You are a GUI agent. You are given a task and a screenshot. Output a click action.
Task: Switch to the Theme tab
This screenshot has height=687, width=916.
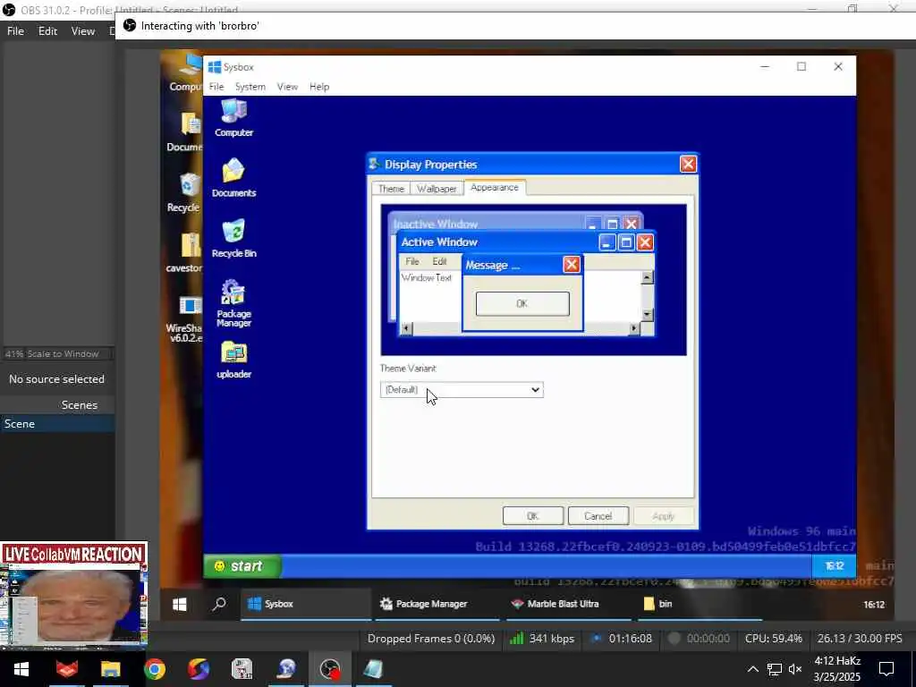point(391,189)
